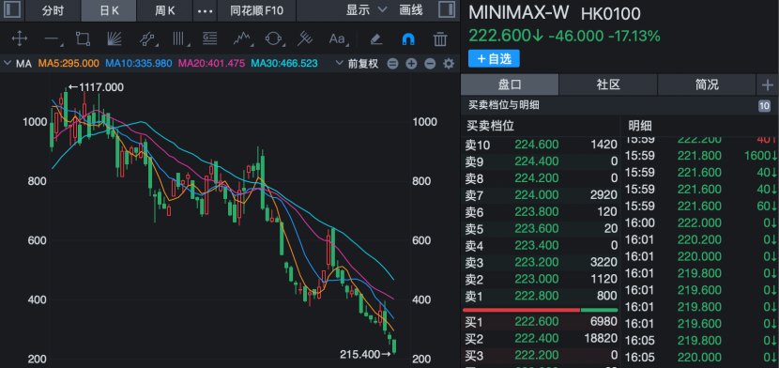The image size is (779, 368).
Task: Click the MA20:401.475 value
Action: click(x=211, y=64)
